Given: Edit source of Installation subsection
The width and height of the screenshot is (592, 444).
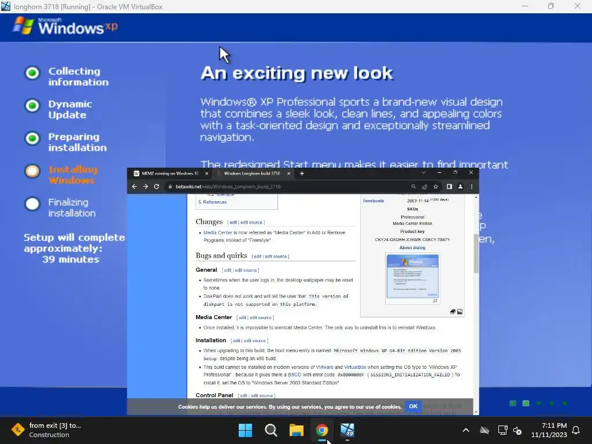Looking at the screenshot, I should [255, 341].
